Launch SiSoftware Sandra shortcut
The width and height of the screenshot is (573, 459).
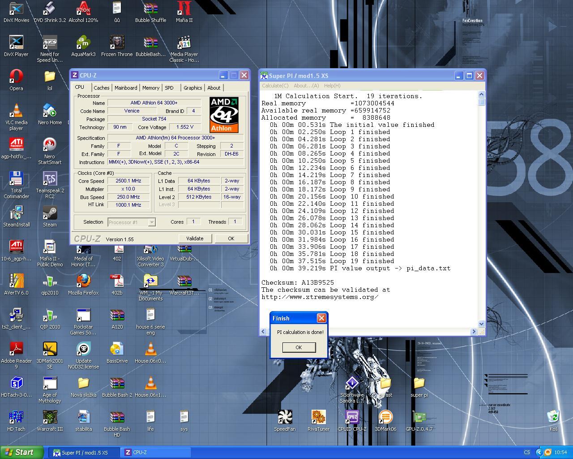pos(352,390)
